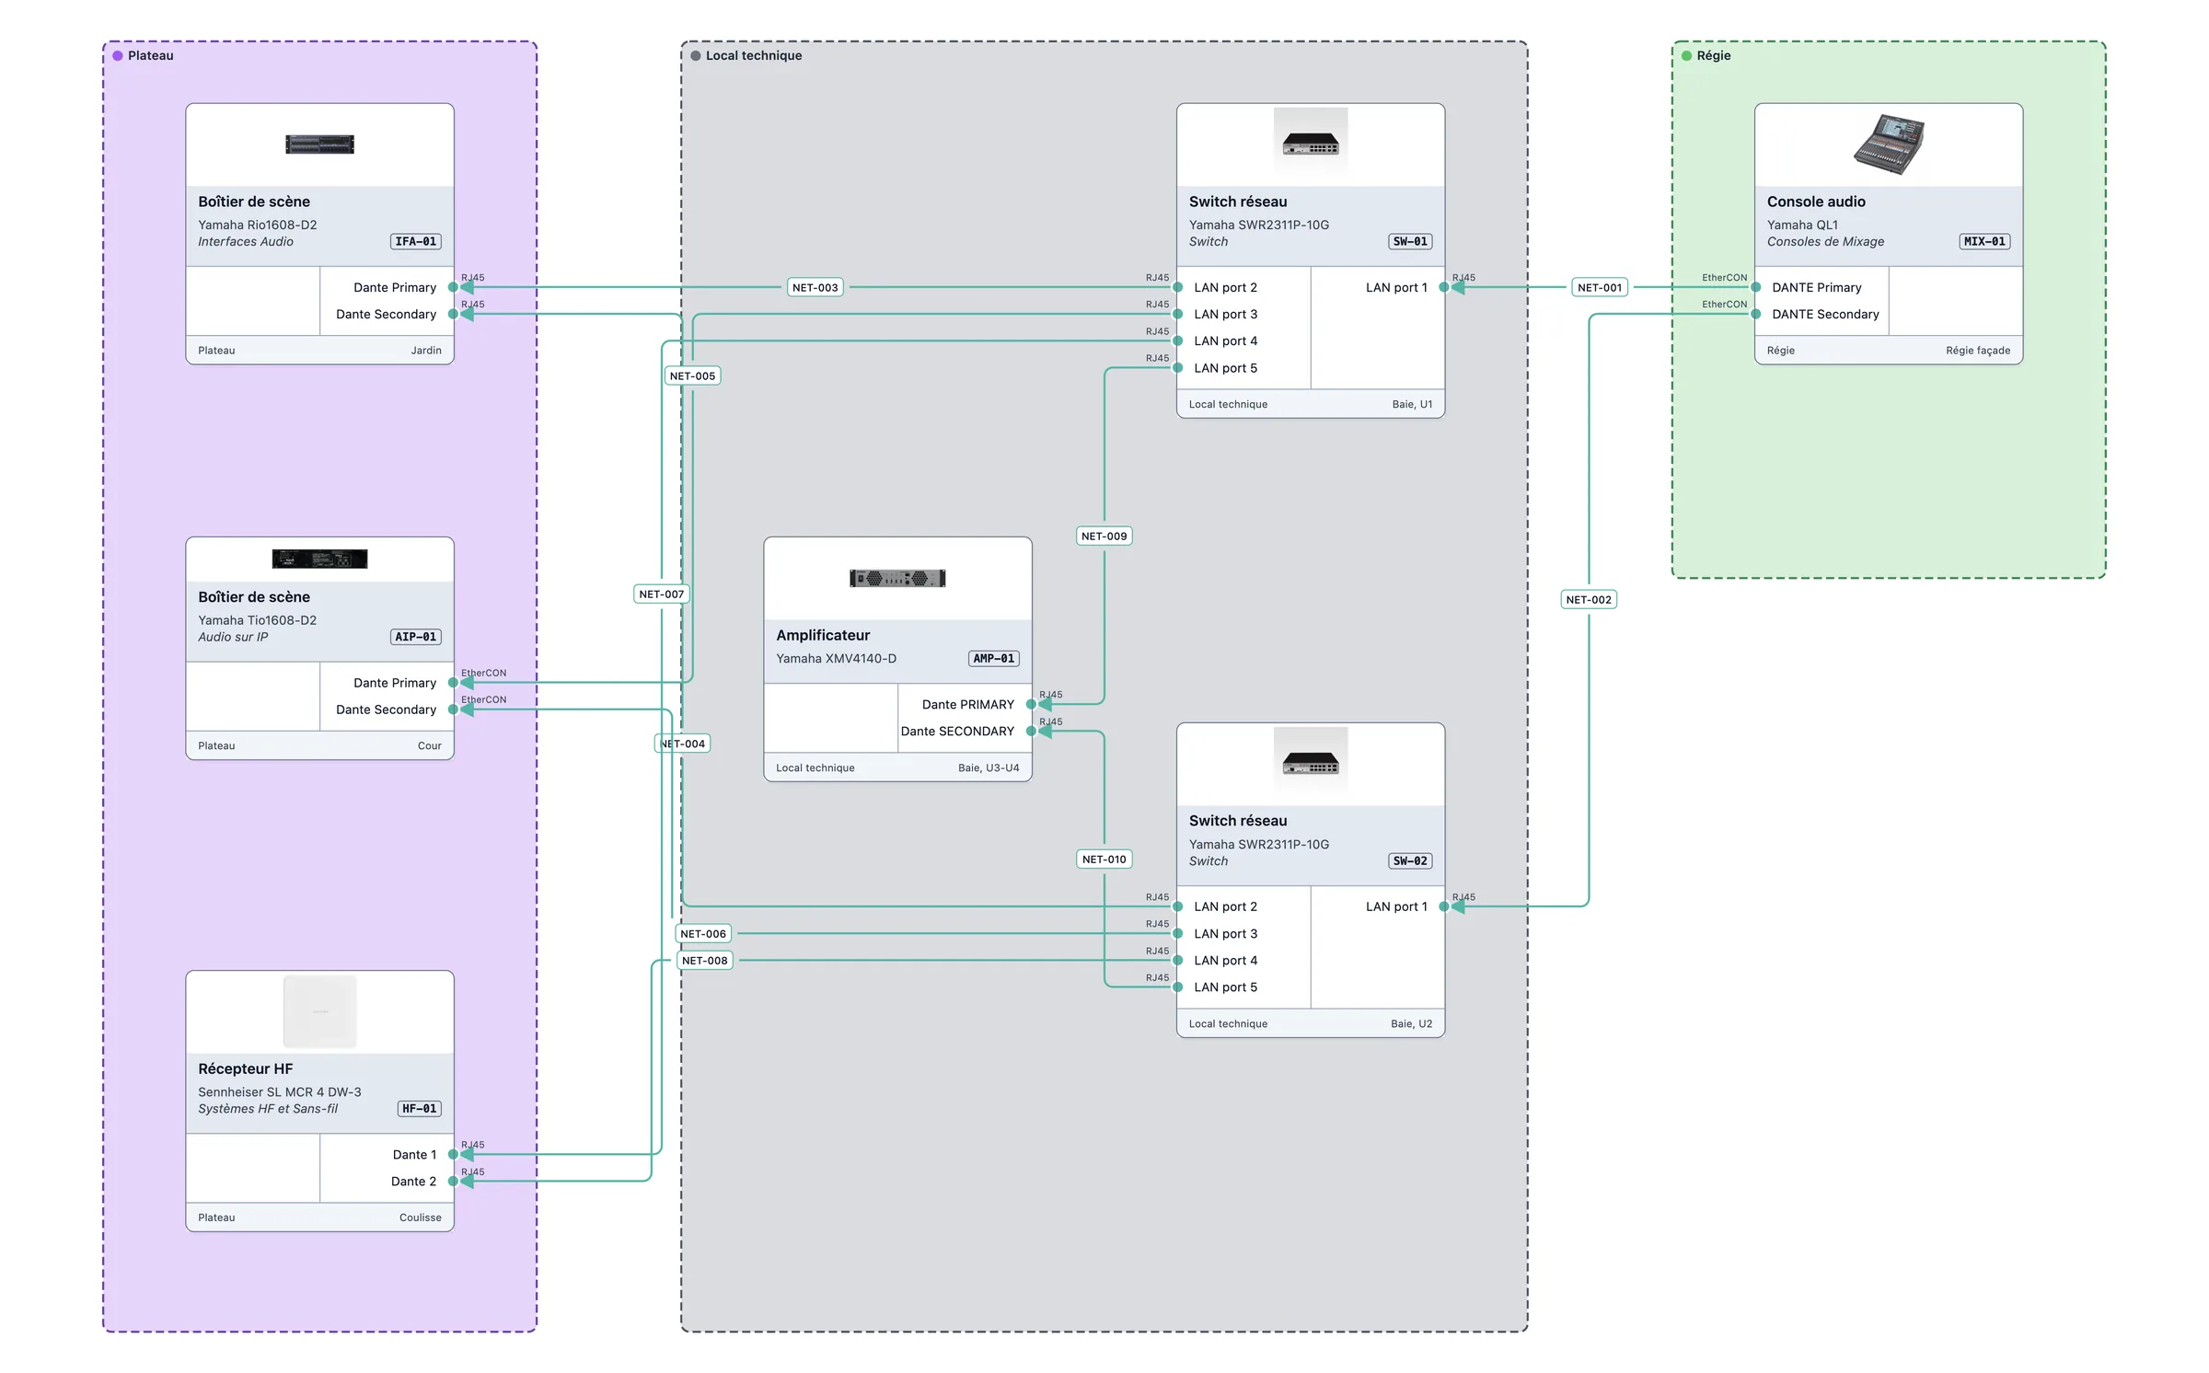2209x1373 pixels.
Task: Click the AMP-01 identifier badge
Action: tap(994, 658)
